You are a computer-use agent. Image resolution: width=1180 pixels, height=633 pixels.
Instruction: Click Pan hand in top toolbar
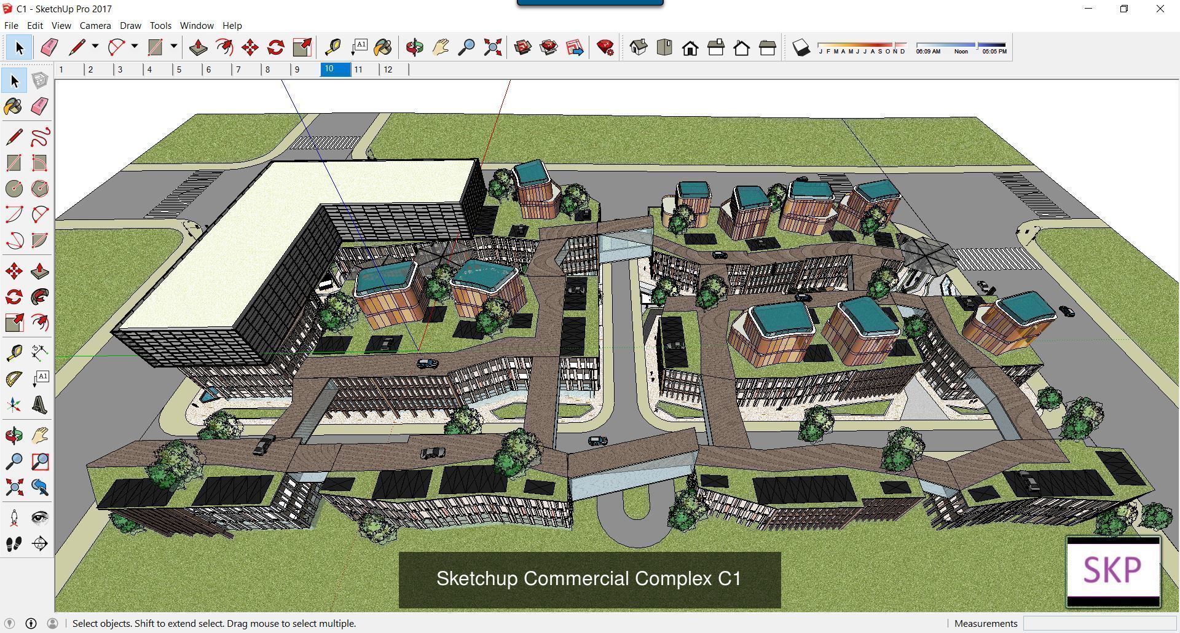pos(441,47)
